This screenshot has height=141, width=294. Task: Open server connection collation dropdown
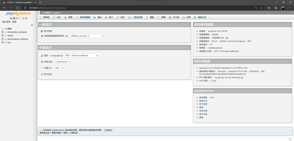pyautogui.click(x=86, y=36)
